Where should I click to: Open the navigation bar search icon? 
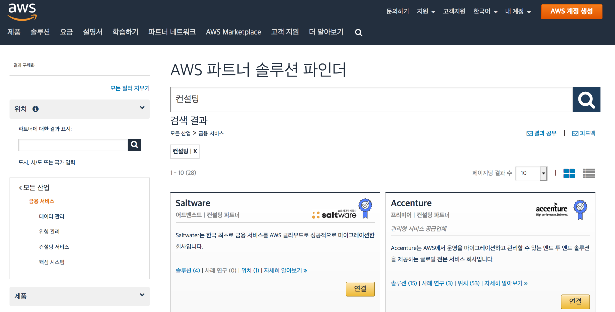359,32
